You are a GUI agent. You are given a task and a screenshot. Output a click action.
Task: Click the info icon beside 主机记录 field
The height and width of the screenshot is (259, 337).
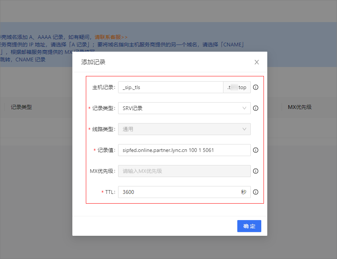(x=256, y=87)
